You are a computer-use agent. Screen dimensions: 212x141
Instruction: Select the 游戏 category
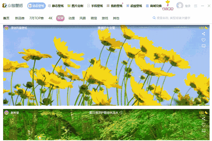point(105,18)
